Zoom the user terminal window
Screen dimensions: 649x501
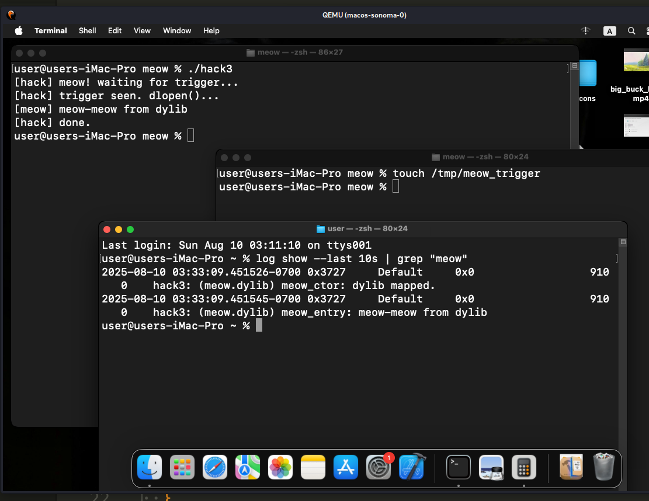click(x=130, y=229)
